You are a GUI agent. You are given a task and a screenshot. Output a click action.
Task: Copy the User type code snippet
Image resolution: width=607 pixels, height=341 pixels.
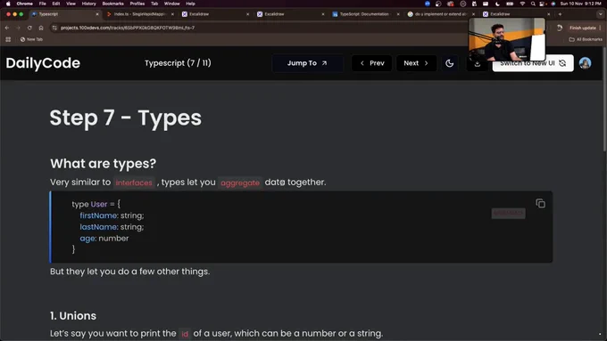click(x=540, y=203)
